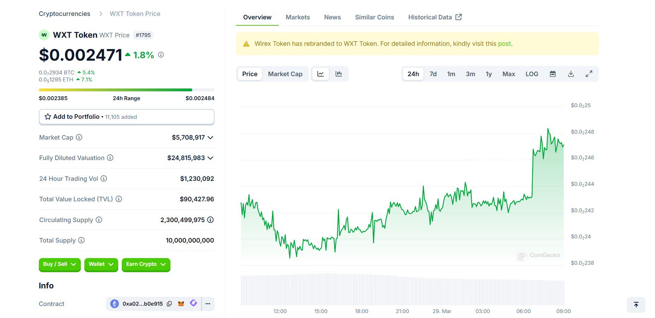The image size is (655, 318).
Task: Click rank badge #1795
Action: click(143, 35)
